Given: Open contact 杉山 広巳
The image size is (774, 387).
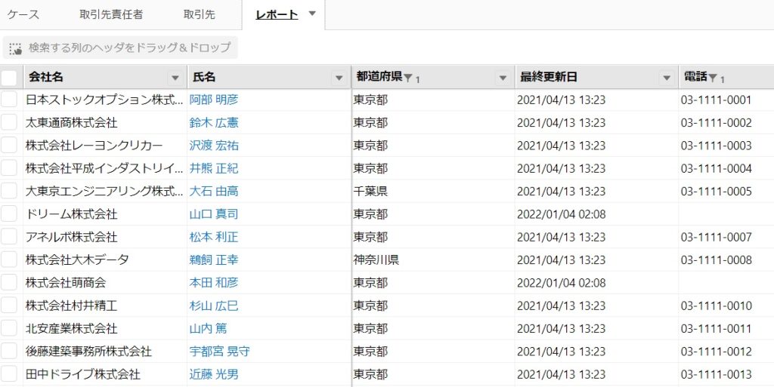Looking at the screenshot, I should (214, 306).
